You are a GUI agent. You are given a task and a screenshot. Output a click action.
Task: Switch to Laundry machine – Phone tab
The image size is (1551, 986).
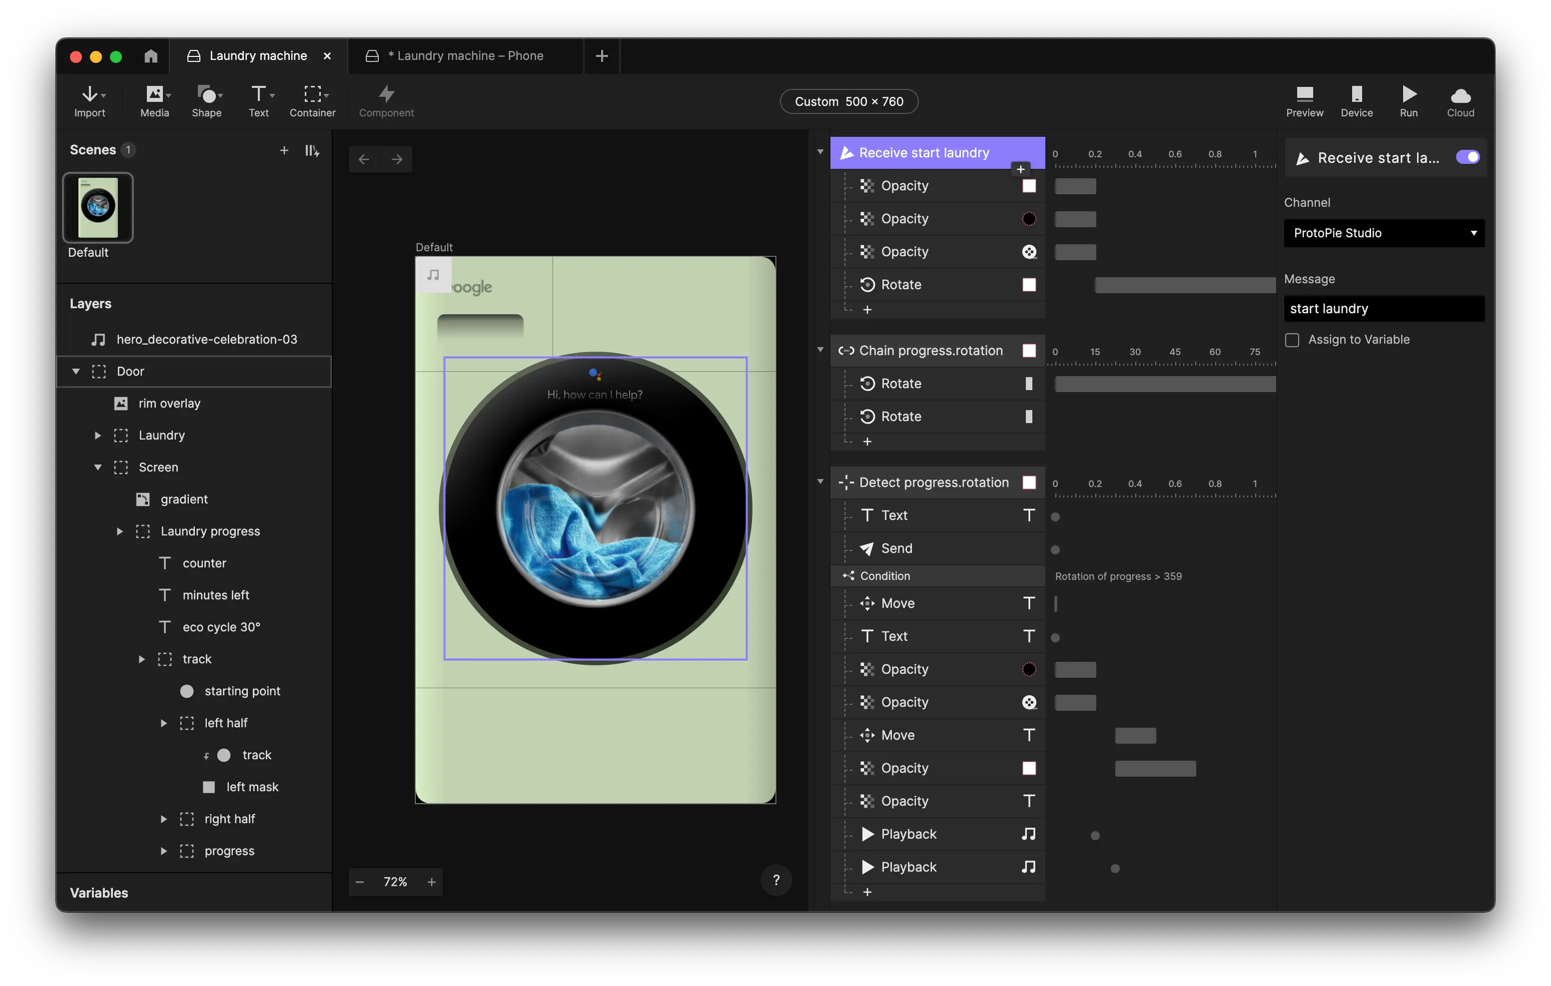[x=465, y=56]
